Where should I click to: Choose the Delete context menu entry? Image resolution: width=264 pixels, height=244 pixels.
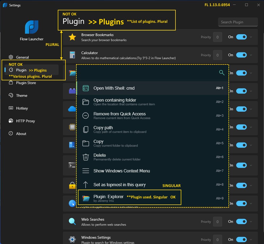[x=152, y=157]
